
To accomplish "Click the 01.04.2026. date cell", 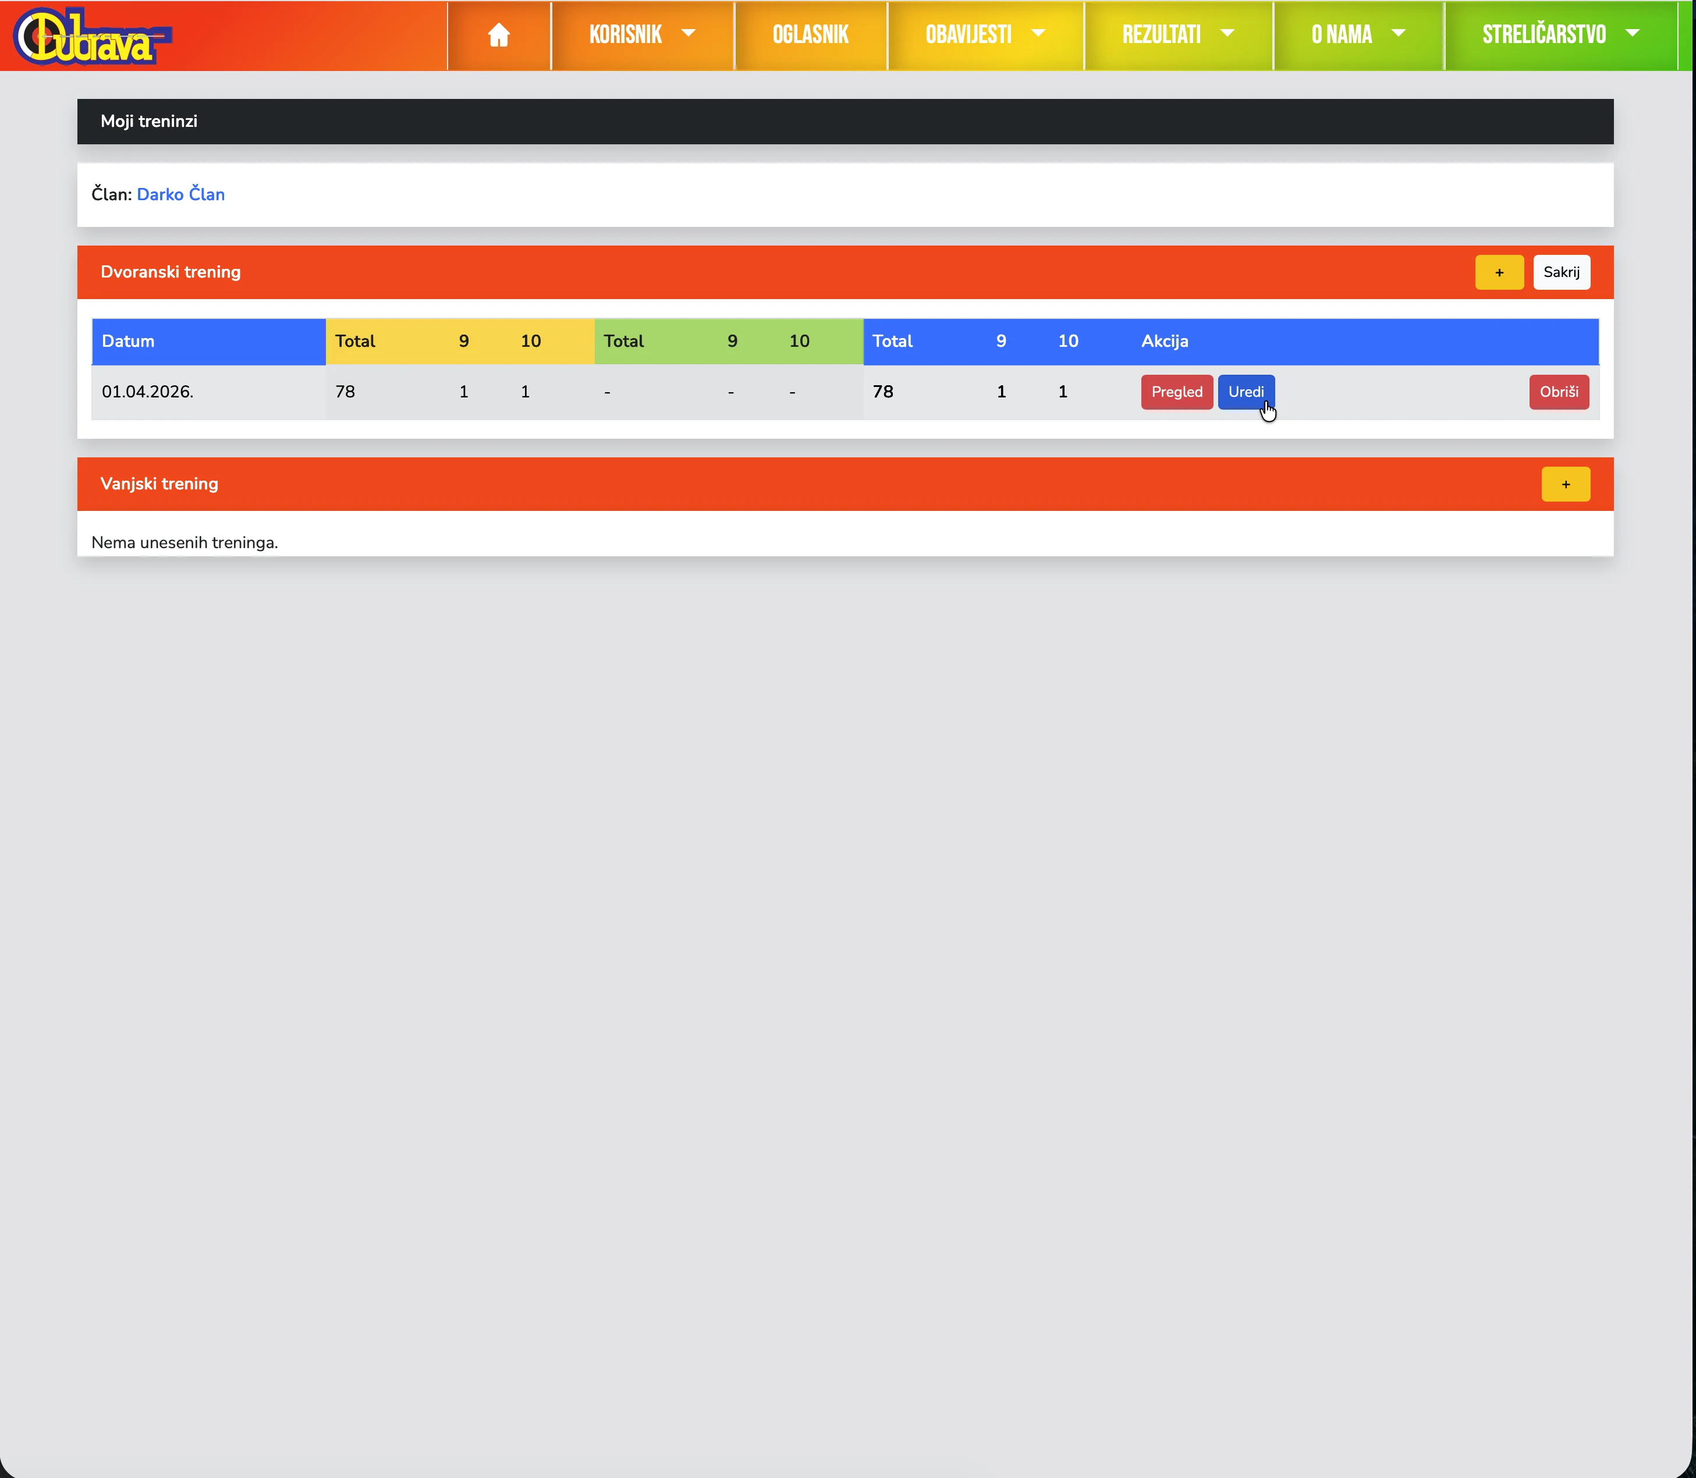I will coord(148,392).
